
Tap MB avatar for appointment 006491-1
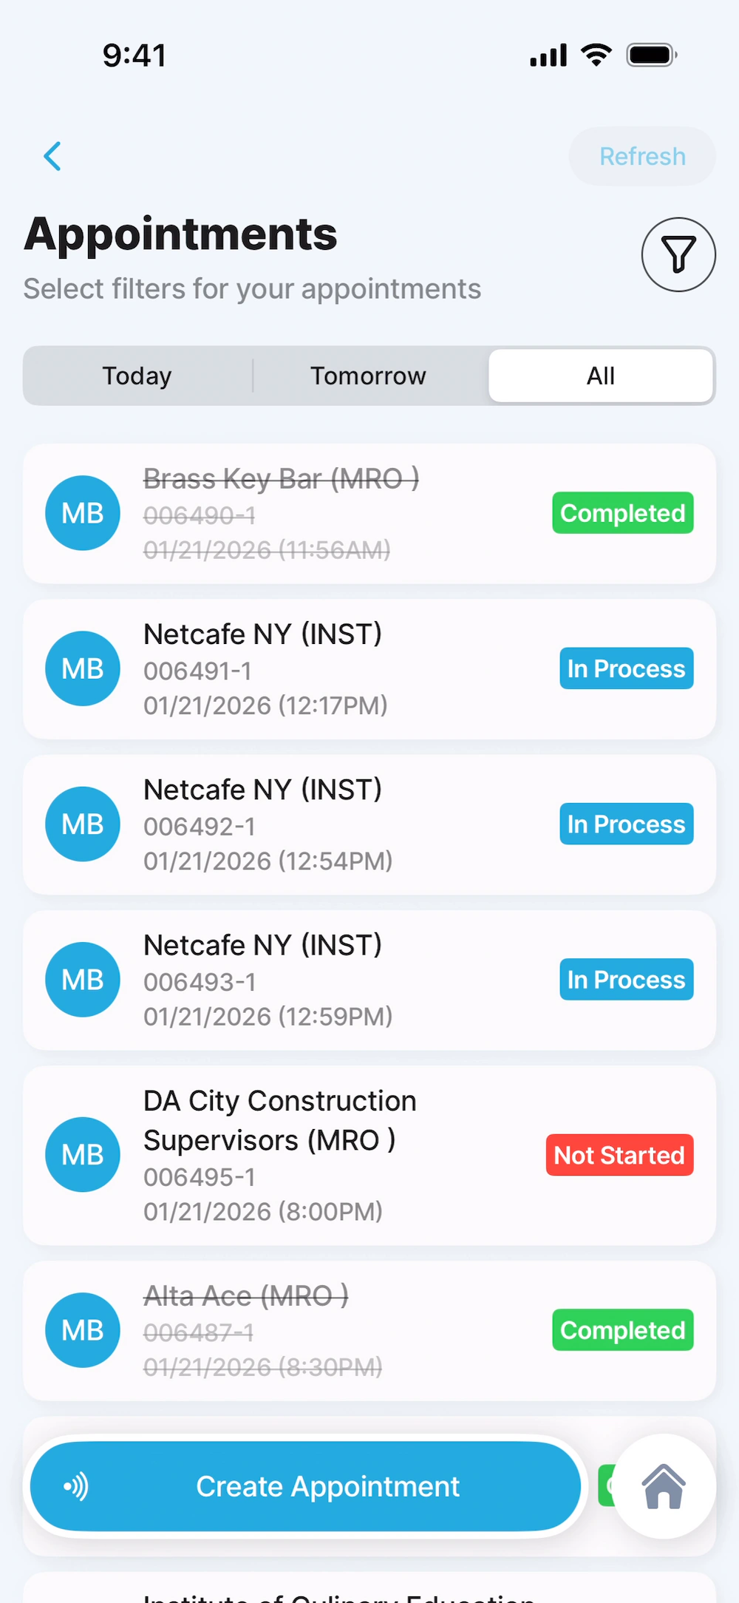[x=83, y=668]
